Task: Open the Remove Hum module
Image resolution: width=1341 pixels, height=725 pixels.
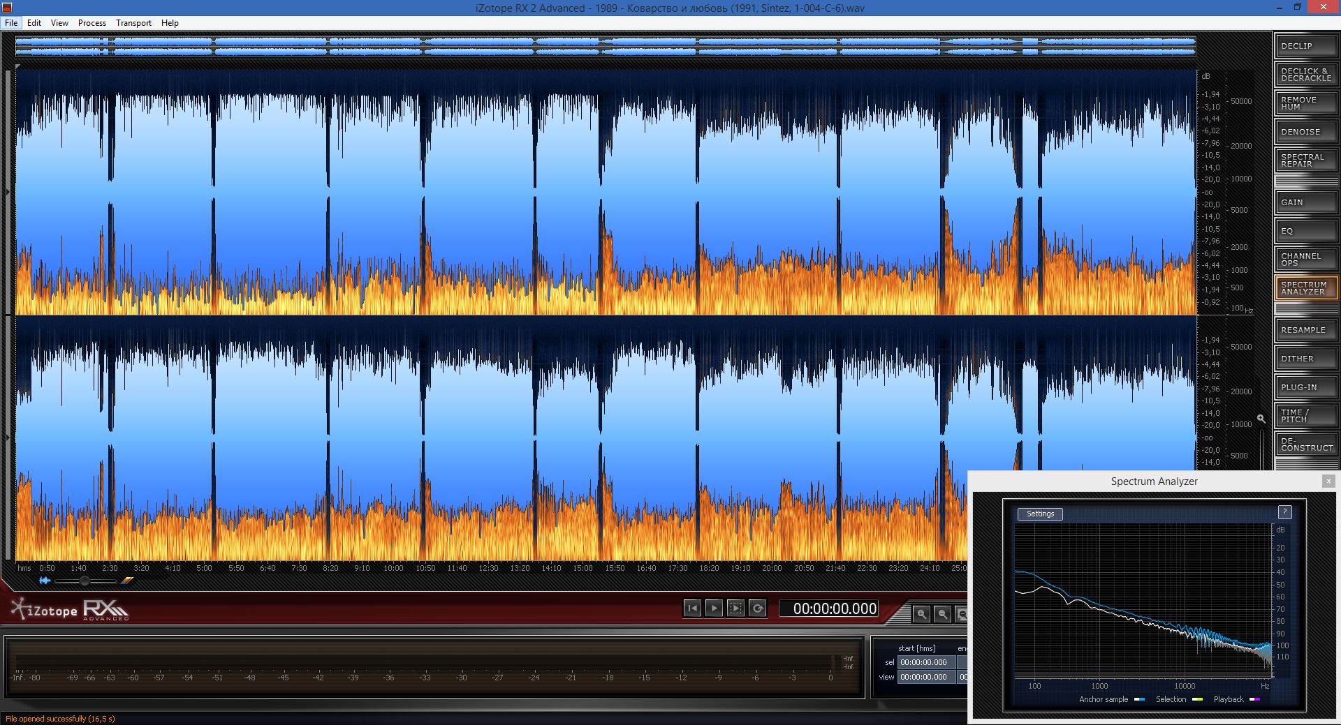Action: [1305, 103]
